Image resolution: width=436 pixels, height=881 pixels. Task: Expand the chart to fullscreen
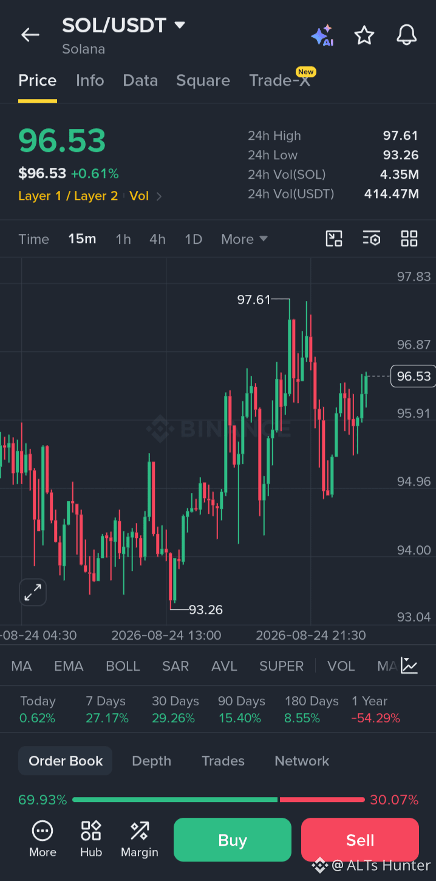coord(33,592)
